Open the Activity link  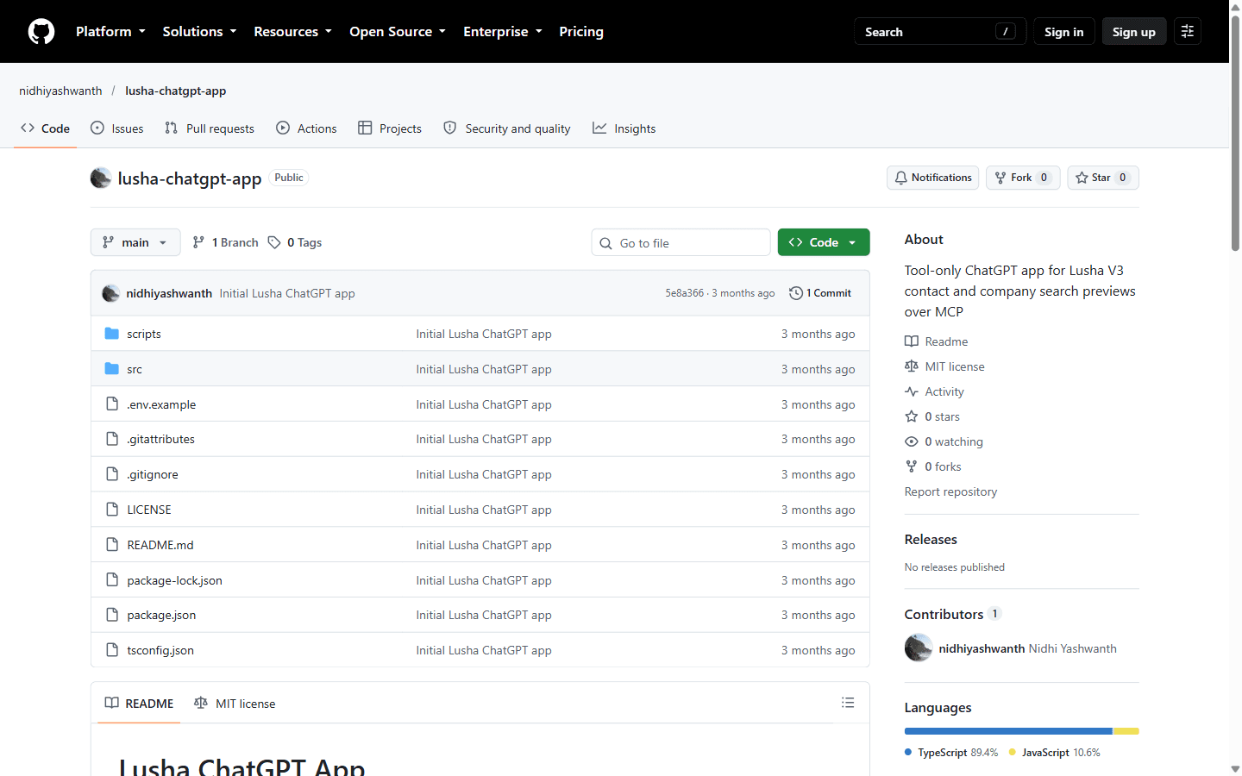click(x=935, y=391)
